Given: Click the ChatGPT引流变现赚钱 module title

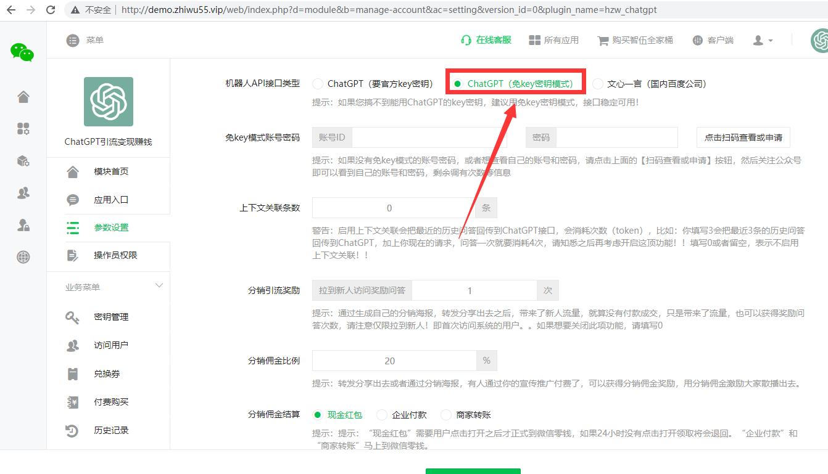Looking at the screenshot, I should 109,142.
